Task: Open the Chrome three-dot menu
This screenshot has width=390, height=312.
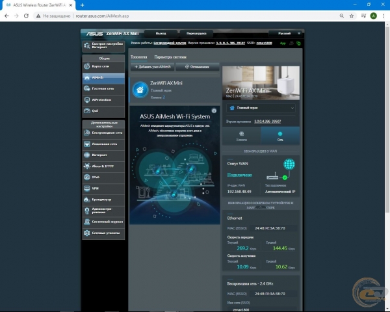Action: point(383,16)
